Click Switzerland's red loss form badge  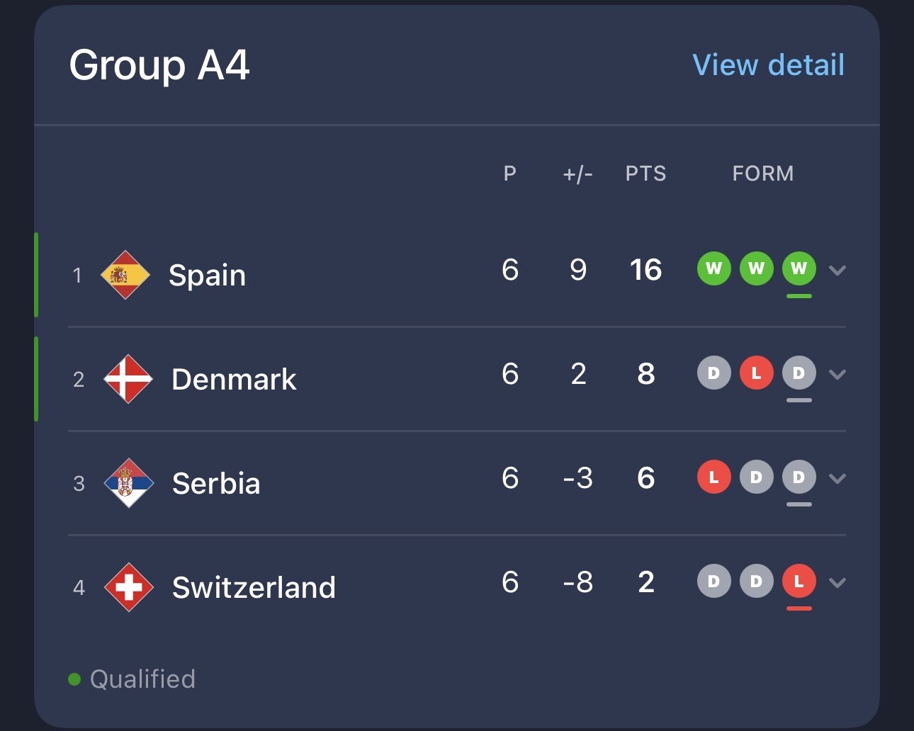[x=799, y=582]
